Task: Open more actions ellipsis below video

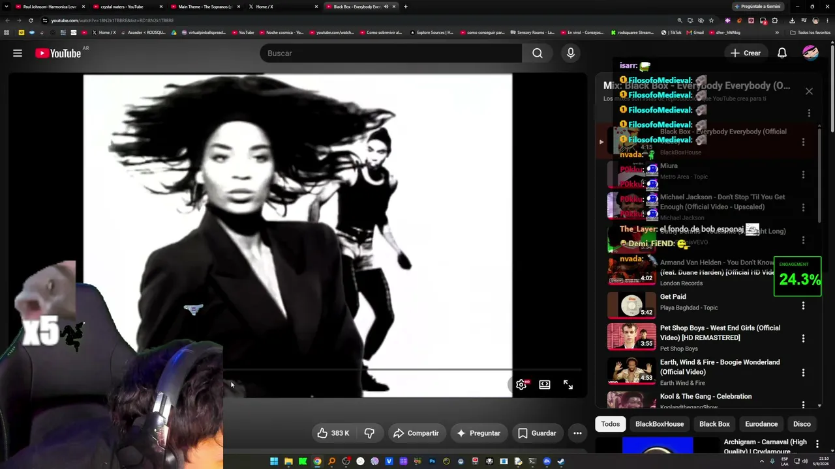Action: (x=577, y=433)
